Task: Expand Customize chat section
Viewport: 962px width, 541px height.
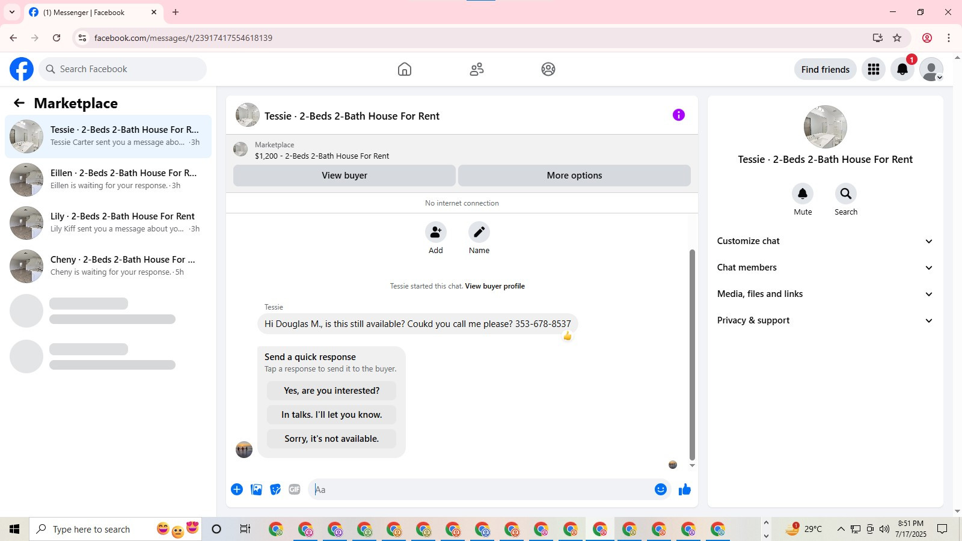Action: pyautogui.click(x=826, y=241)
